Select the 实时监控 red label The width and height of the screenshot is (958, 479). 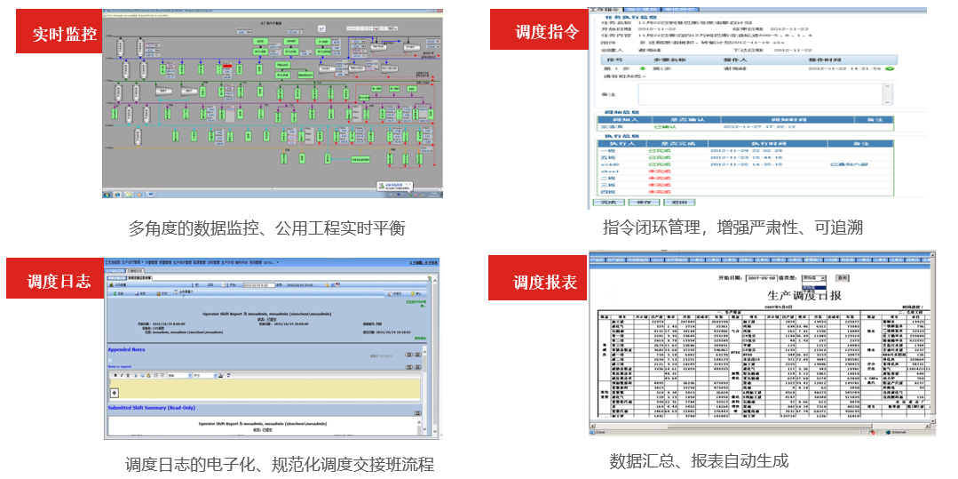pos(64,34)
